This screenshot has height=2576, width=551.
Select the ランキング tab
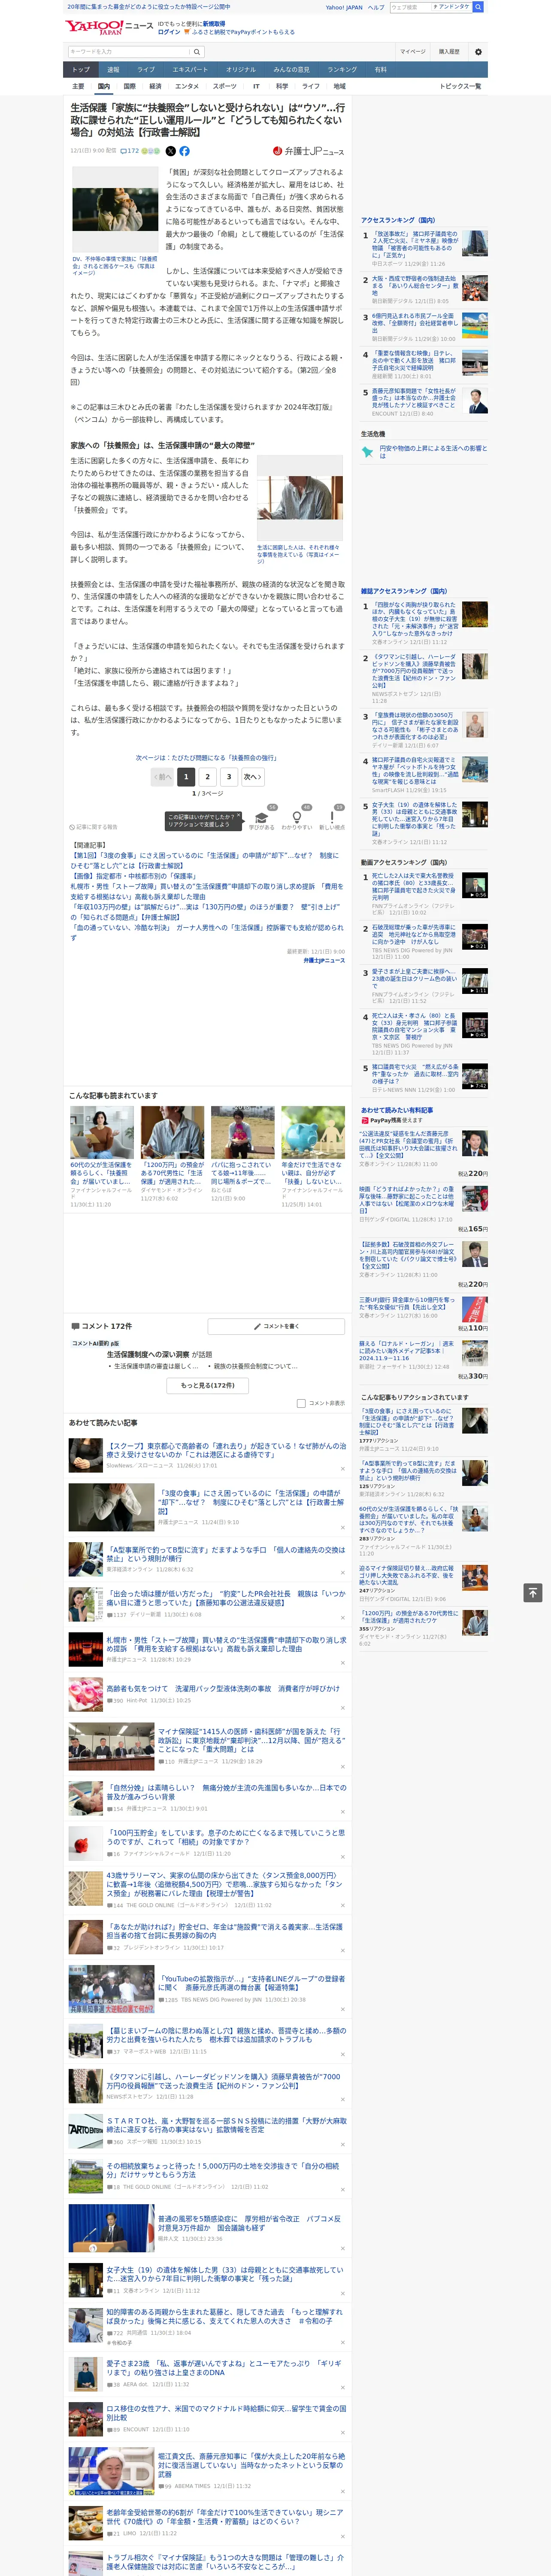[342, 70]
